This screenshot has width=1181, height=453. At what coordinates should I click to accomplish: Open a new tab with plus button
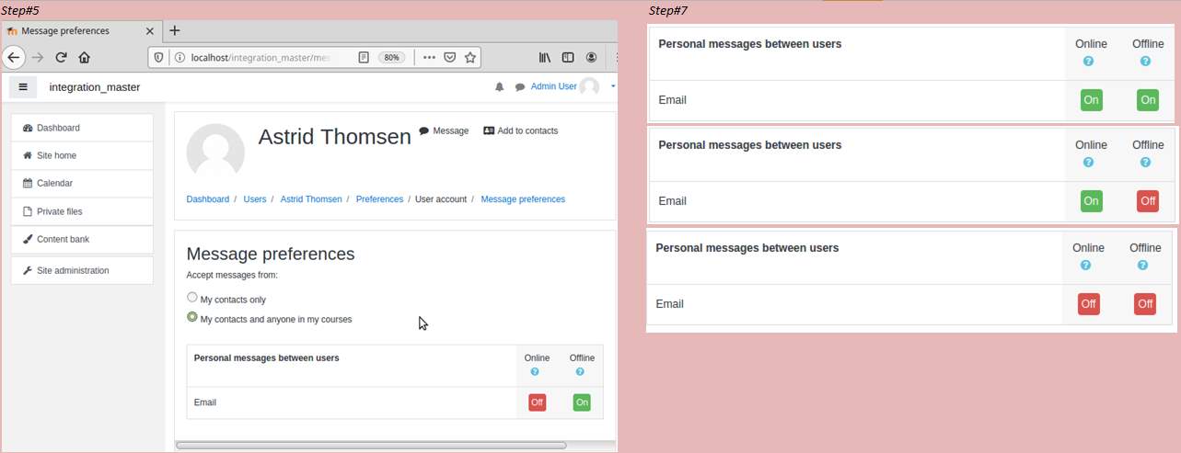click(175, 30)
